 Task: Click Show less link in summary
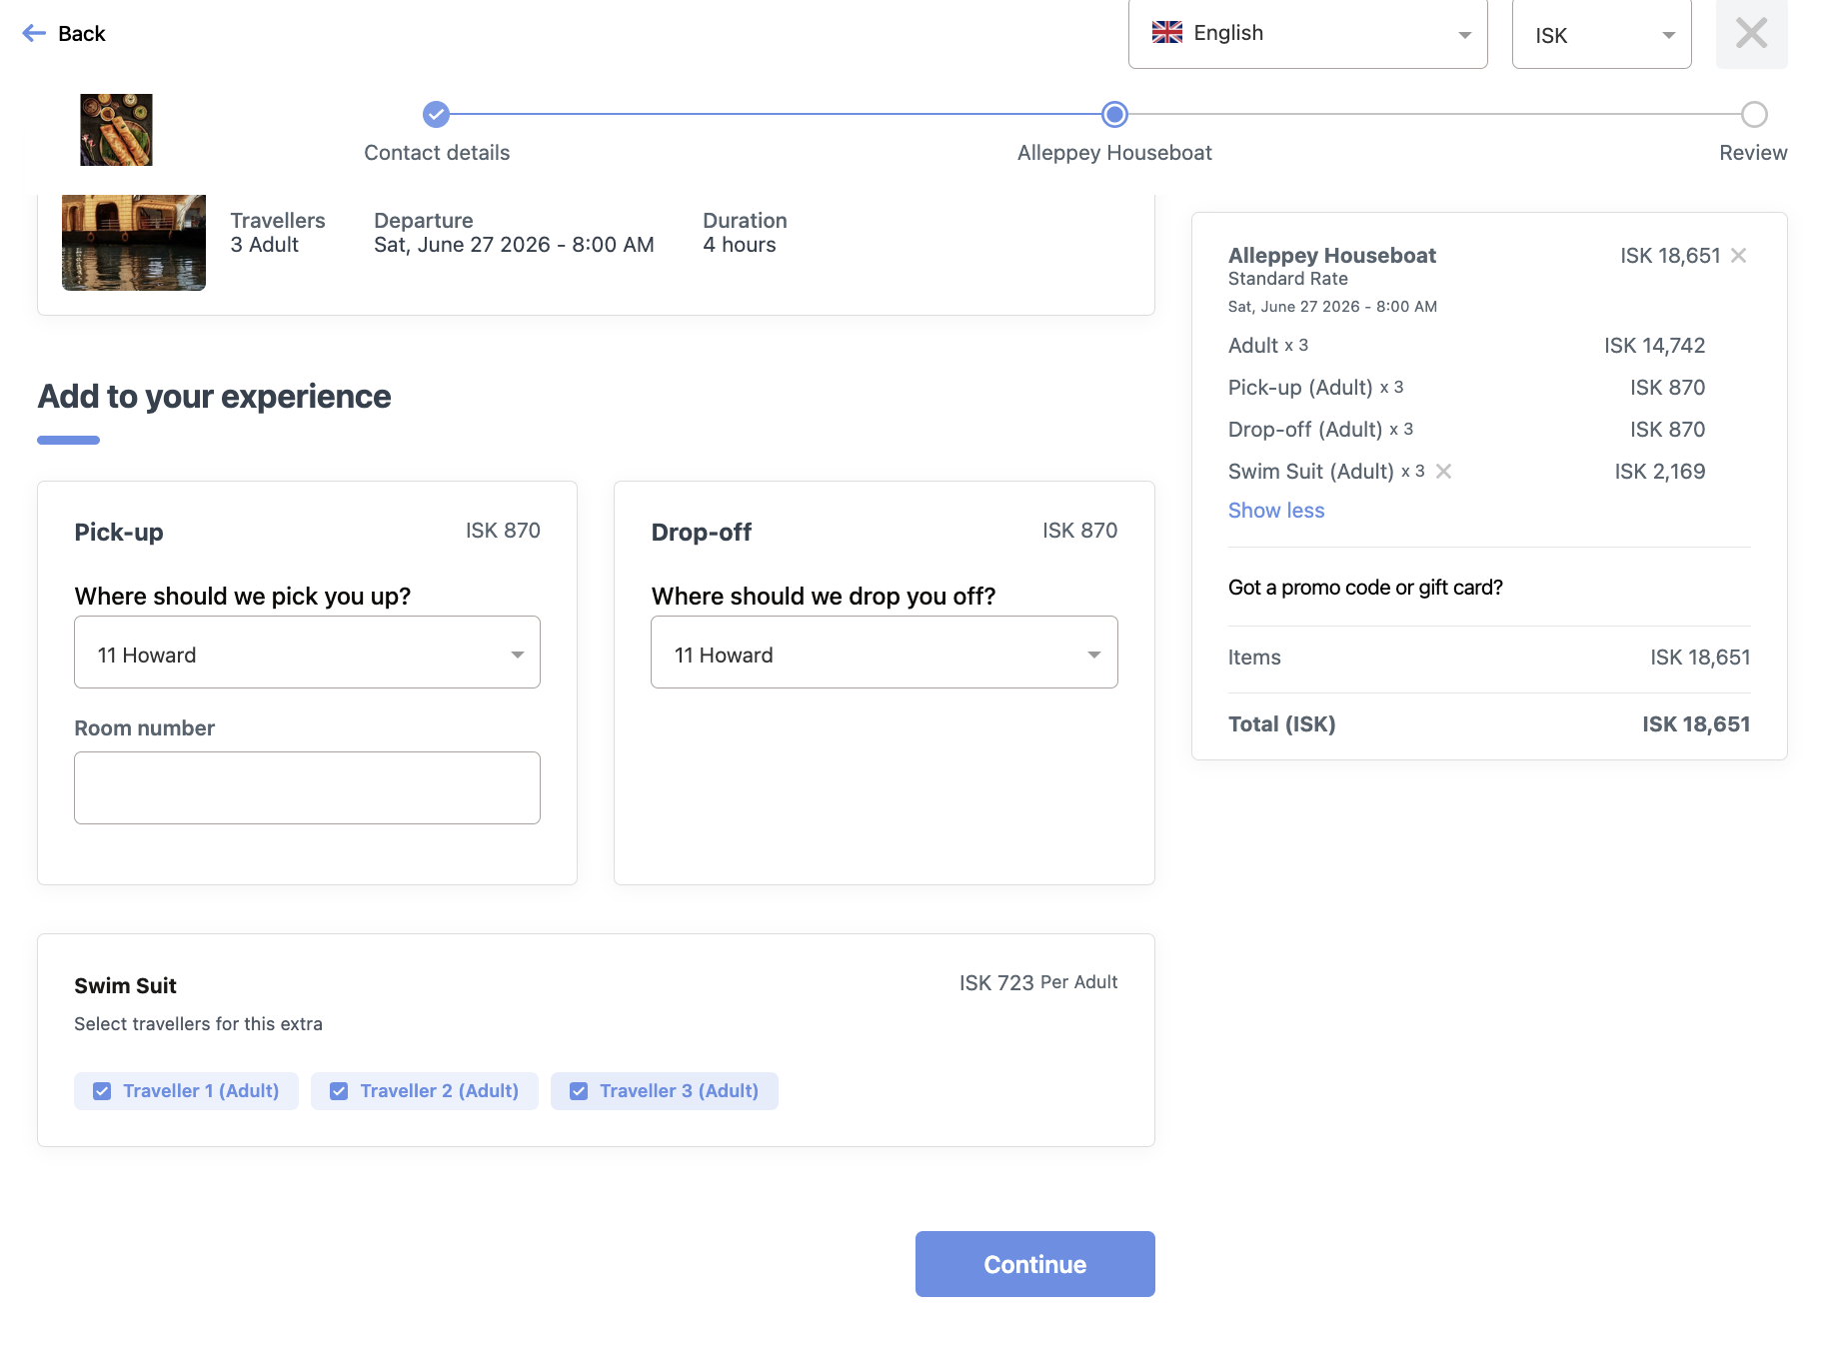pyautogui.click(x=1275, y=511)
